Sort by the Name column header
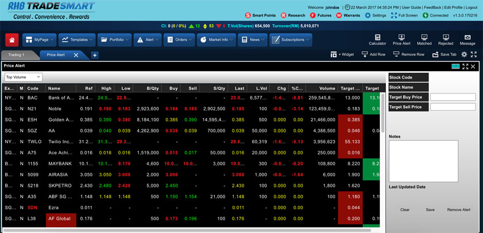The width and height of the screenshot is (483, 233). click(61, 88)
